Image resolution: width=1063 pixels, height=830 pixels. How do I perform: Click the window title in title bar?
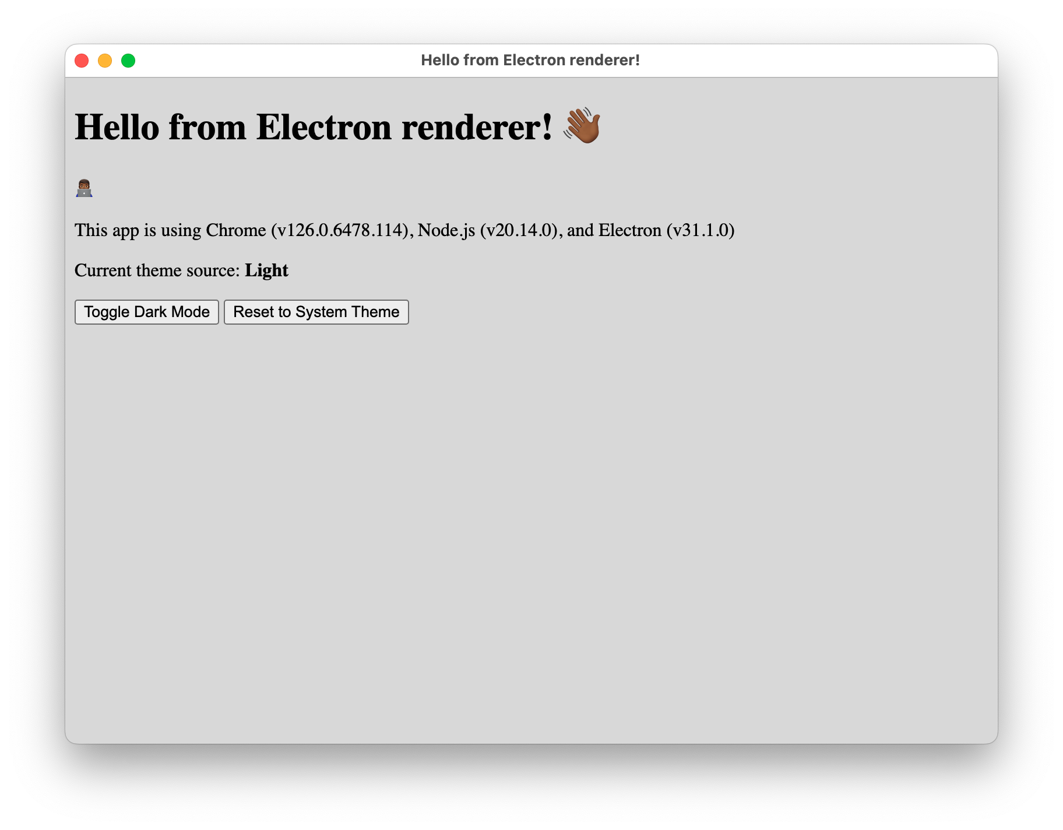pos(530,60)
